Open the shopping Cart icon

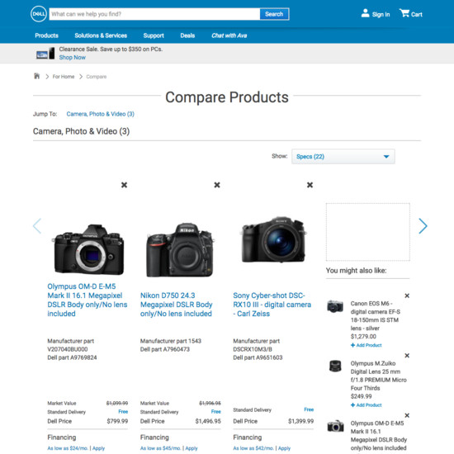(404, 13)
